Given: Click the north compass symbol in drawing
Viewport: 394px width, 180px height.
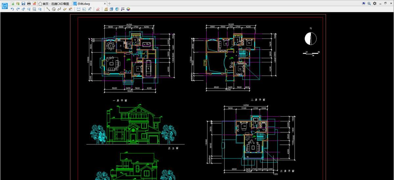Looking at the screenshot, I should (x=310, y=39).
